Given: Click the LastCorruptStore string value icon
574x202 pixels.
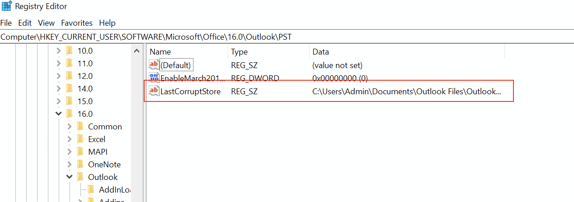Looking at the screenshot, I should tap(154, 92).
